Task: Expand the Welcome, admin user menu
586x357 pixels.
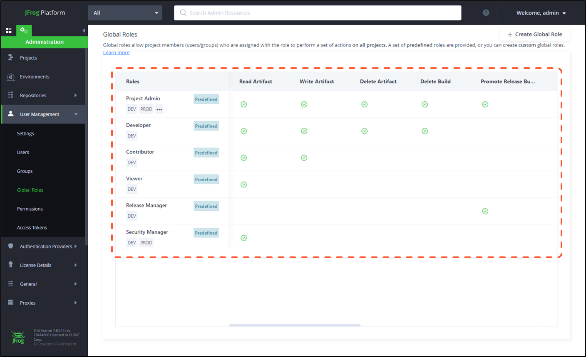Action: (541, 13)
